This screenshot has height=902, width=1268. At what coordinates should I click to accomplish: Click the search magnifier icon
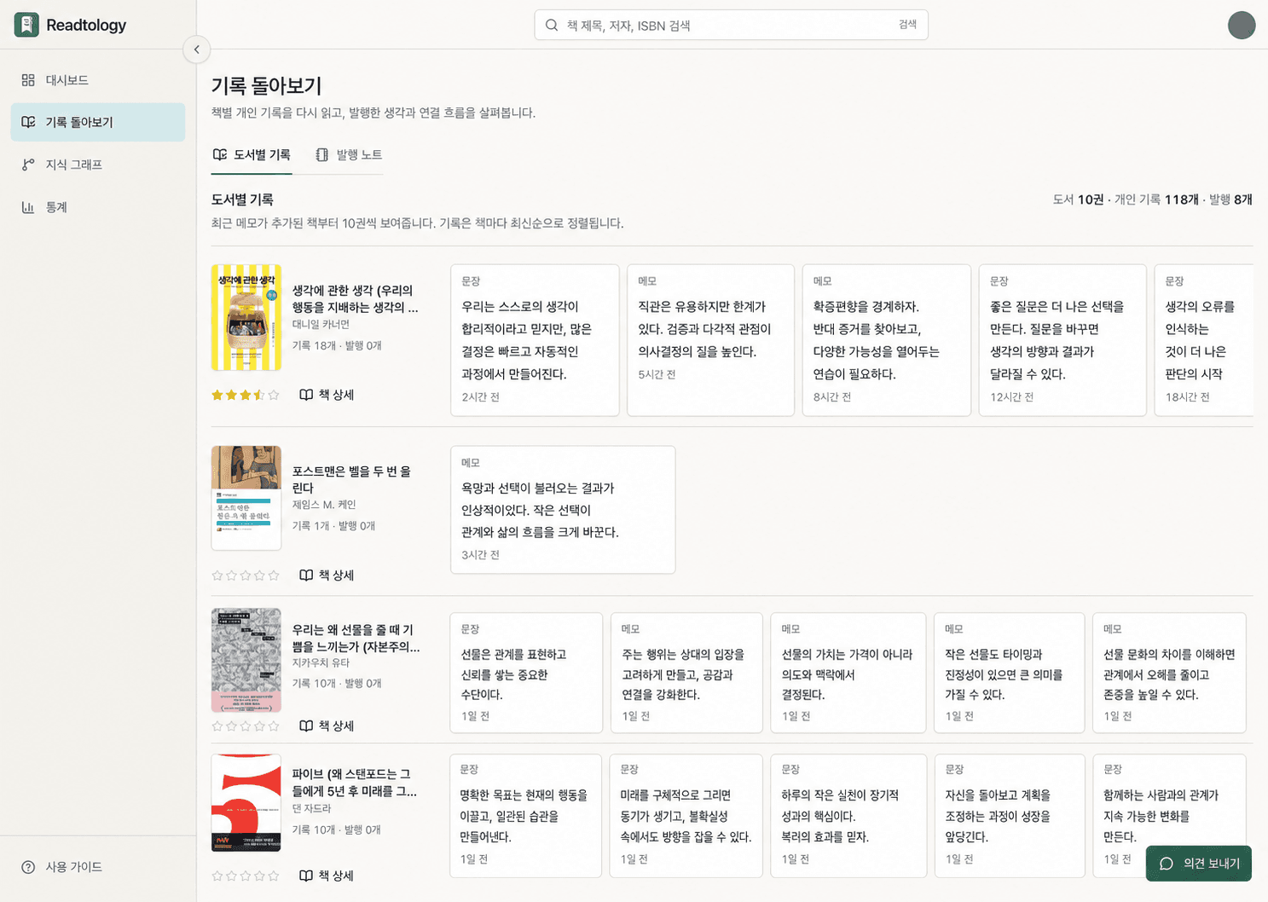pos(552,25)
